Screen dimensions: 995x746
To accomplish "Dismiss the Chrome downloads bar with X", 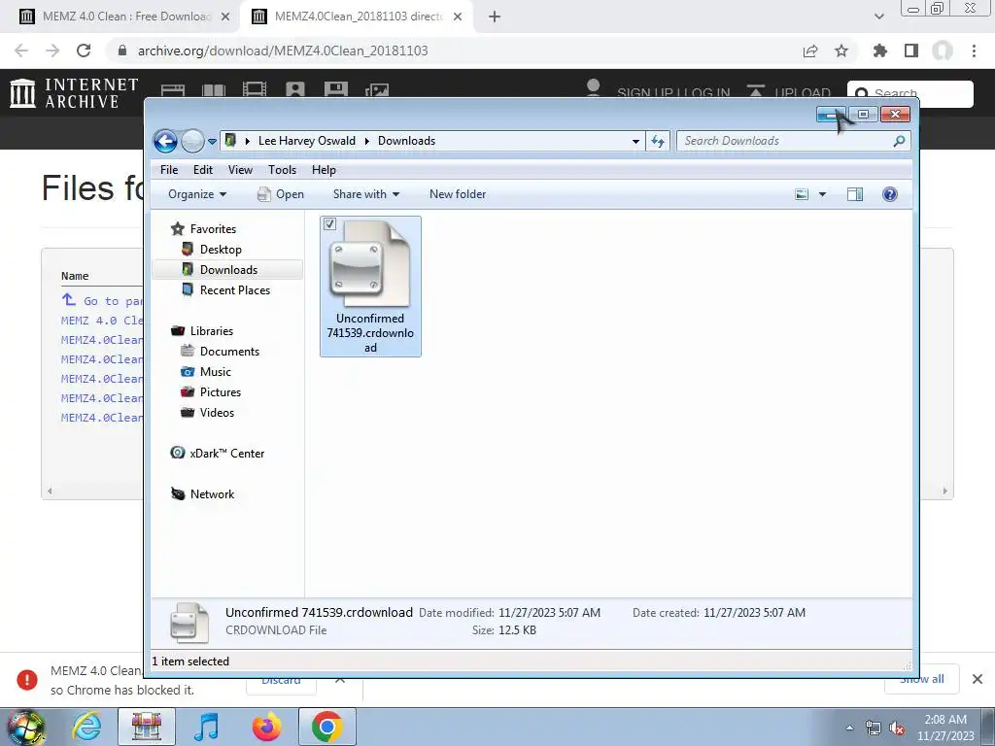I will click(x=978, y=679).
